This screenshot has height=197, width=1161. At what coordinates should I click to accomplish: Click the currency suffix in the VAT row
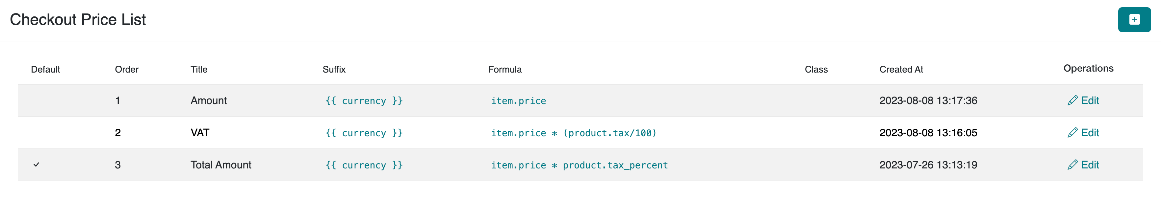click(364, 133)
